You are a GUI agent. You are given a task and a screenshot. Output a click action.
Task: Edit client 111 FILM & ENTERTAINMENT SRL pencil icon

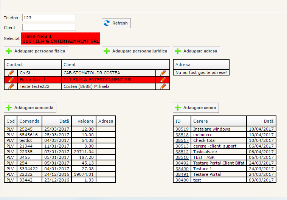pyautogui.click(x=163, y=80)
